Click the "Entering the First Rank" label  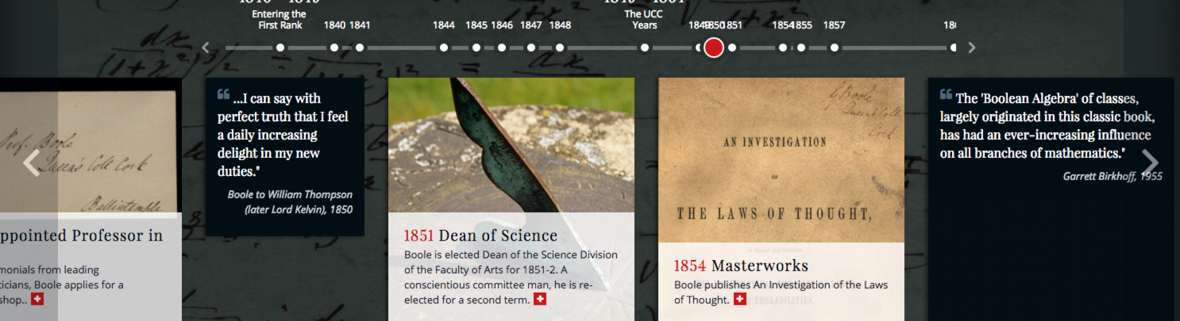[x=279, y=20]
